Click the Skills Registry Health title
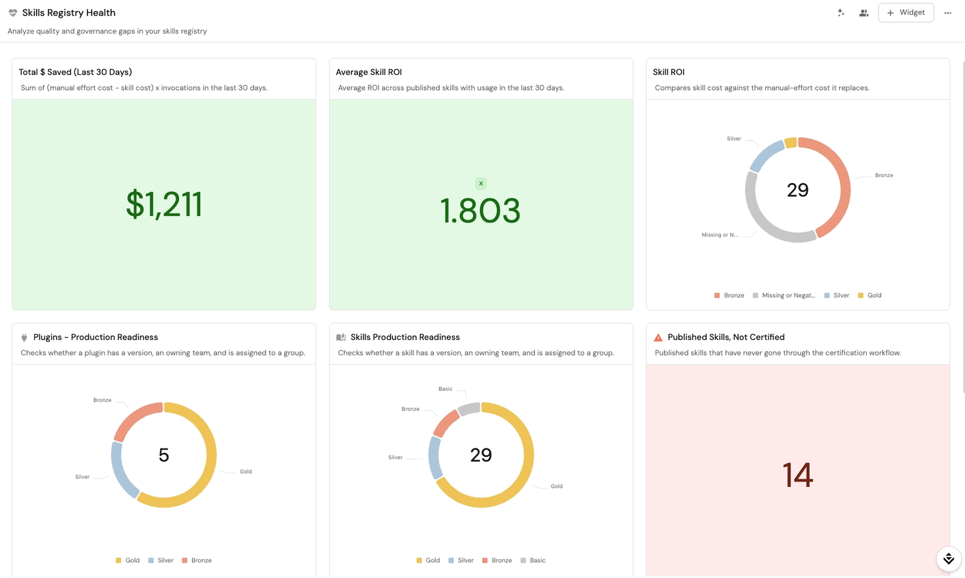The image size is (965, 578). pyautogui.click(x=69, y=13)
